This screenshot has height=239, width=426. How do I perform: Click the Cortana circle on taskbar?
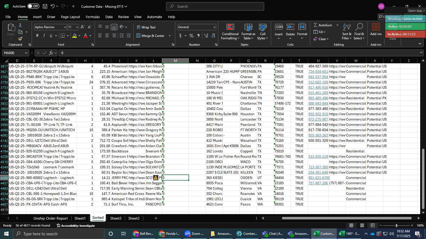tap(111, 234)
